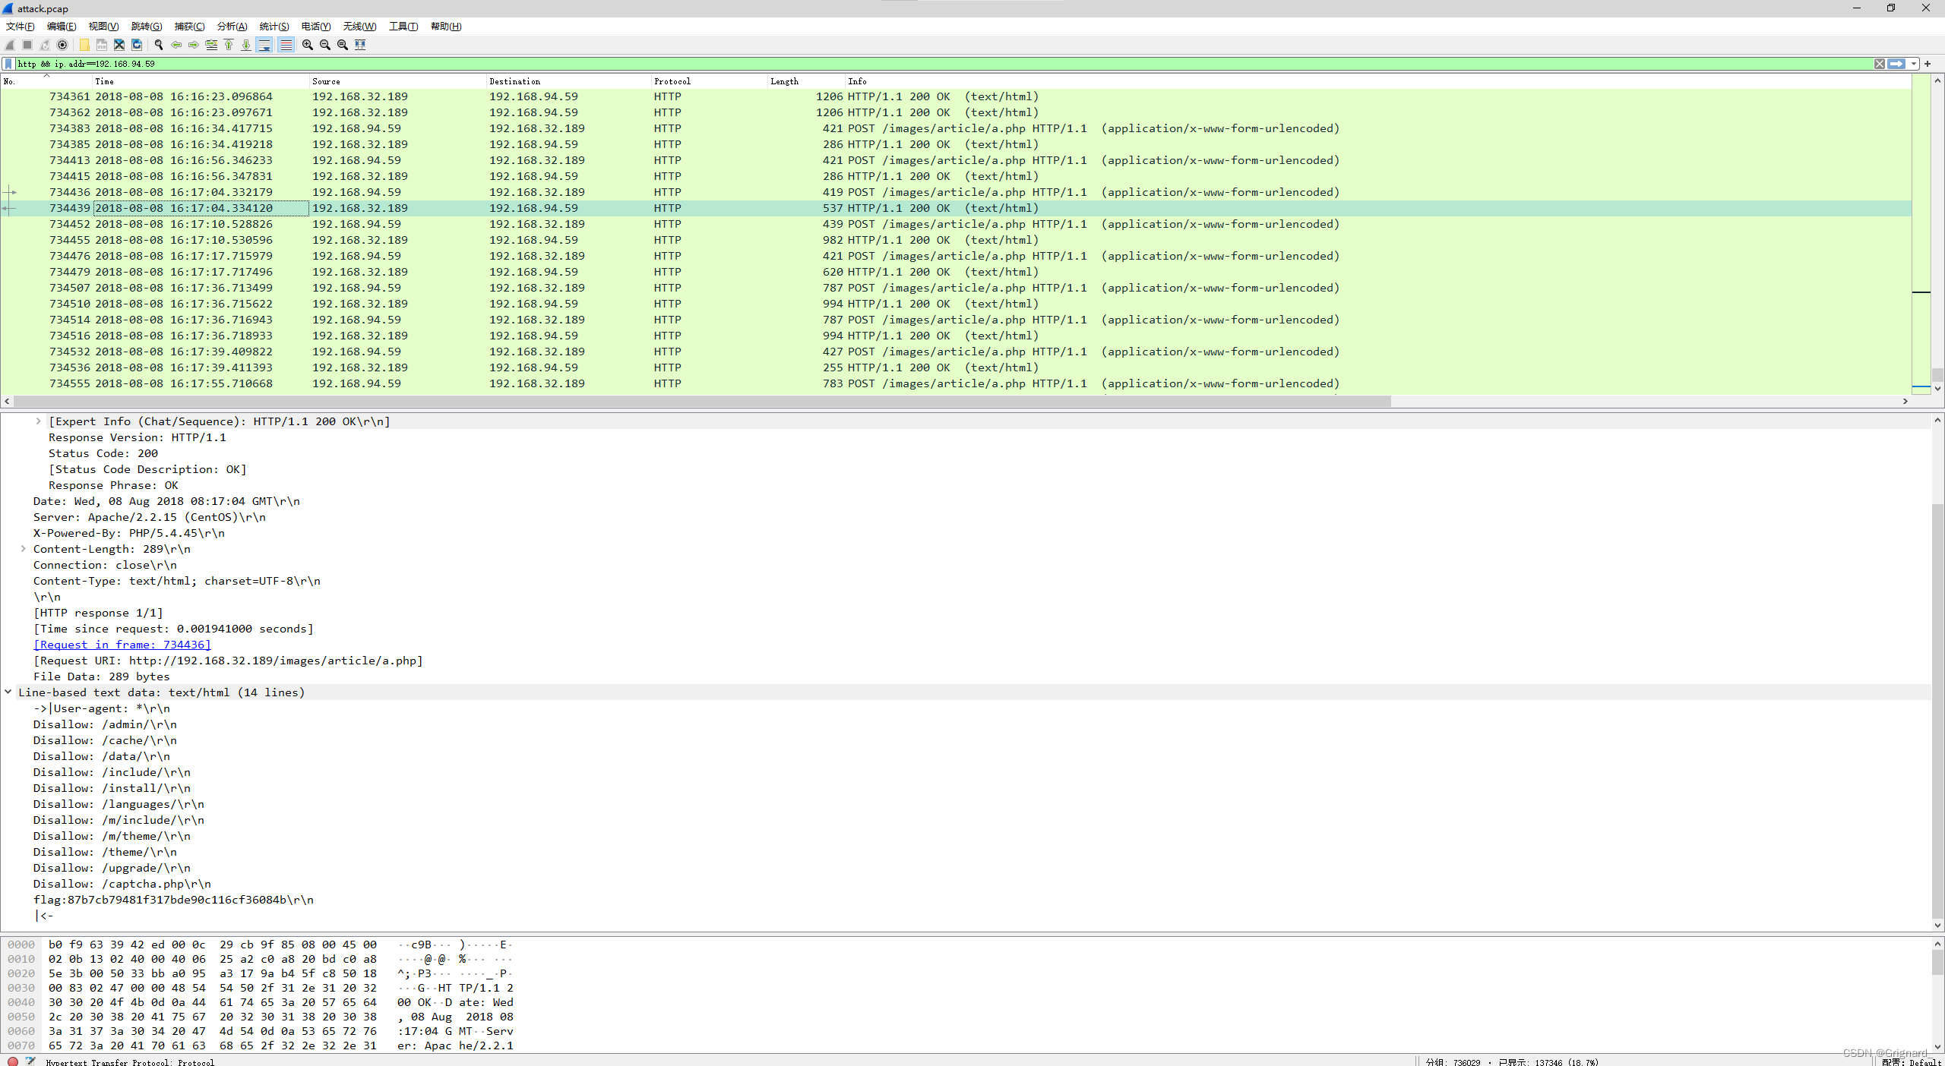Open the 视图(V) menu

(x=103, y=27)
